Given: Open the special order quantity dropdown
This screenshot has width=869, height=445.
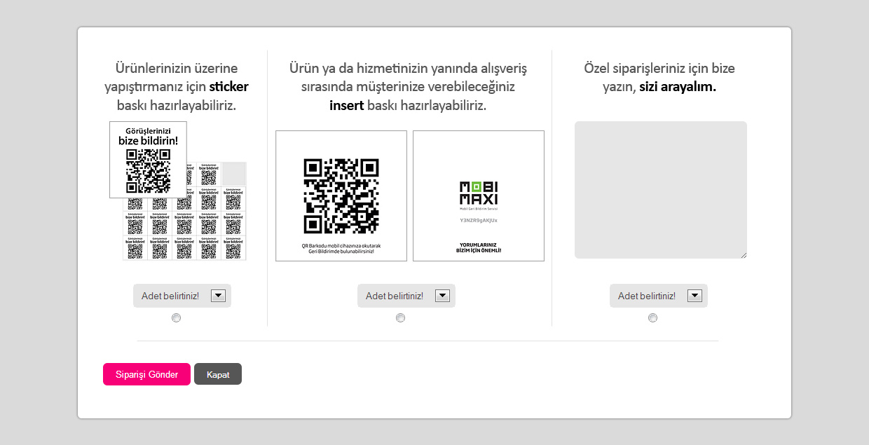Looking at the screenshot, I should (659, 296).
